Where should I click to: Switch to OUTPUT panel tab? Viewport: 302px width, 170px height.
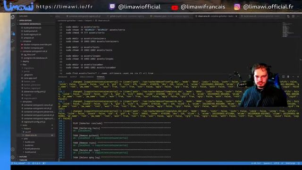coord(74,76)
